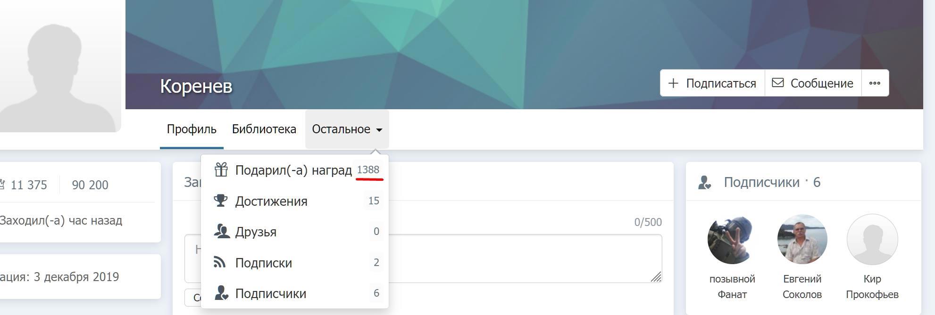Click the 0/500 character counter

pyautogui.click(x=648, y=222)
